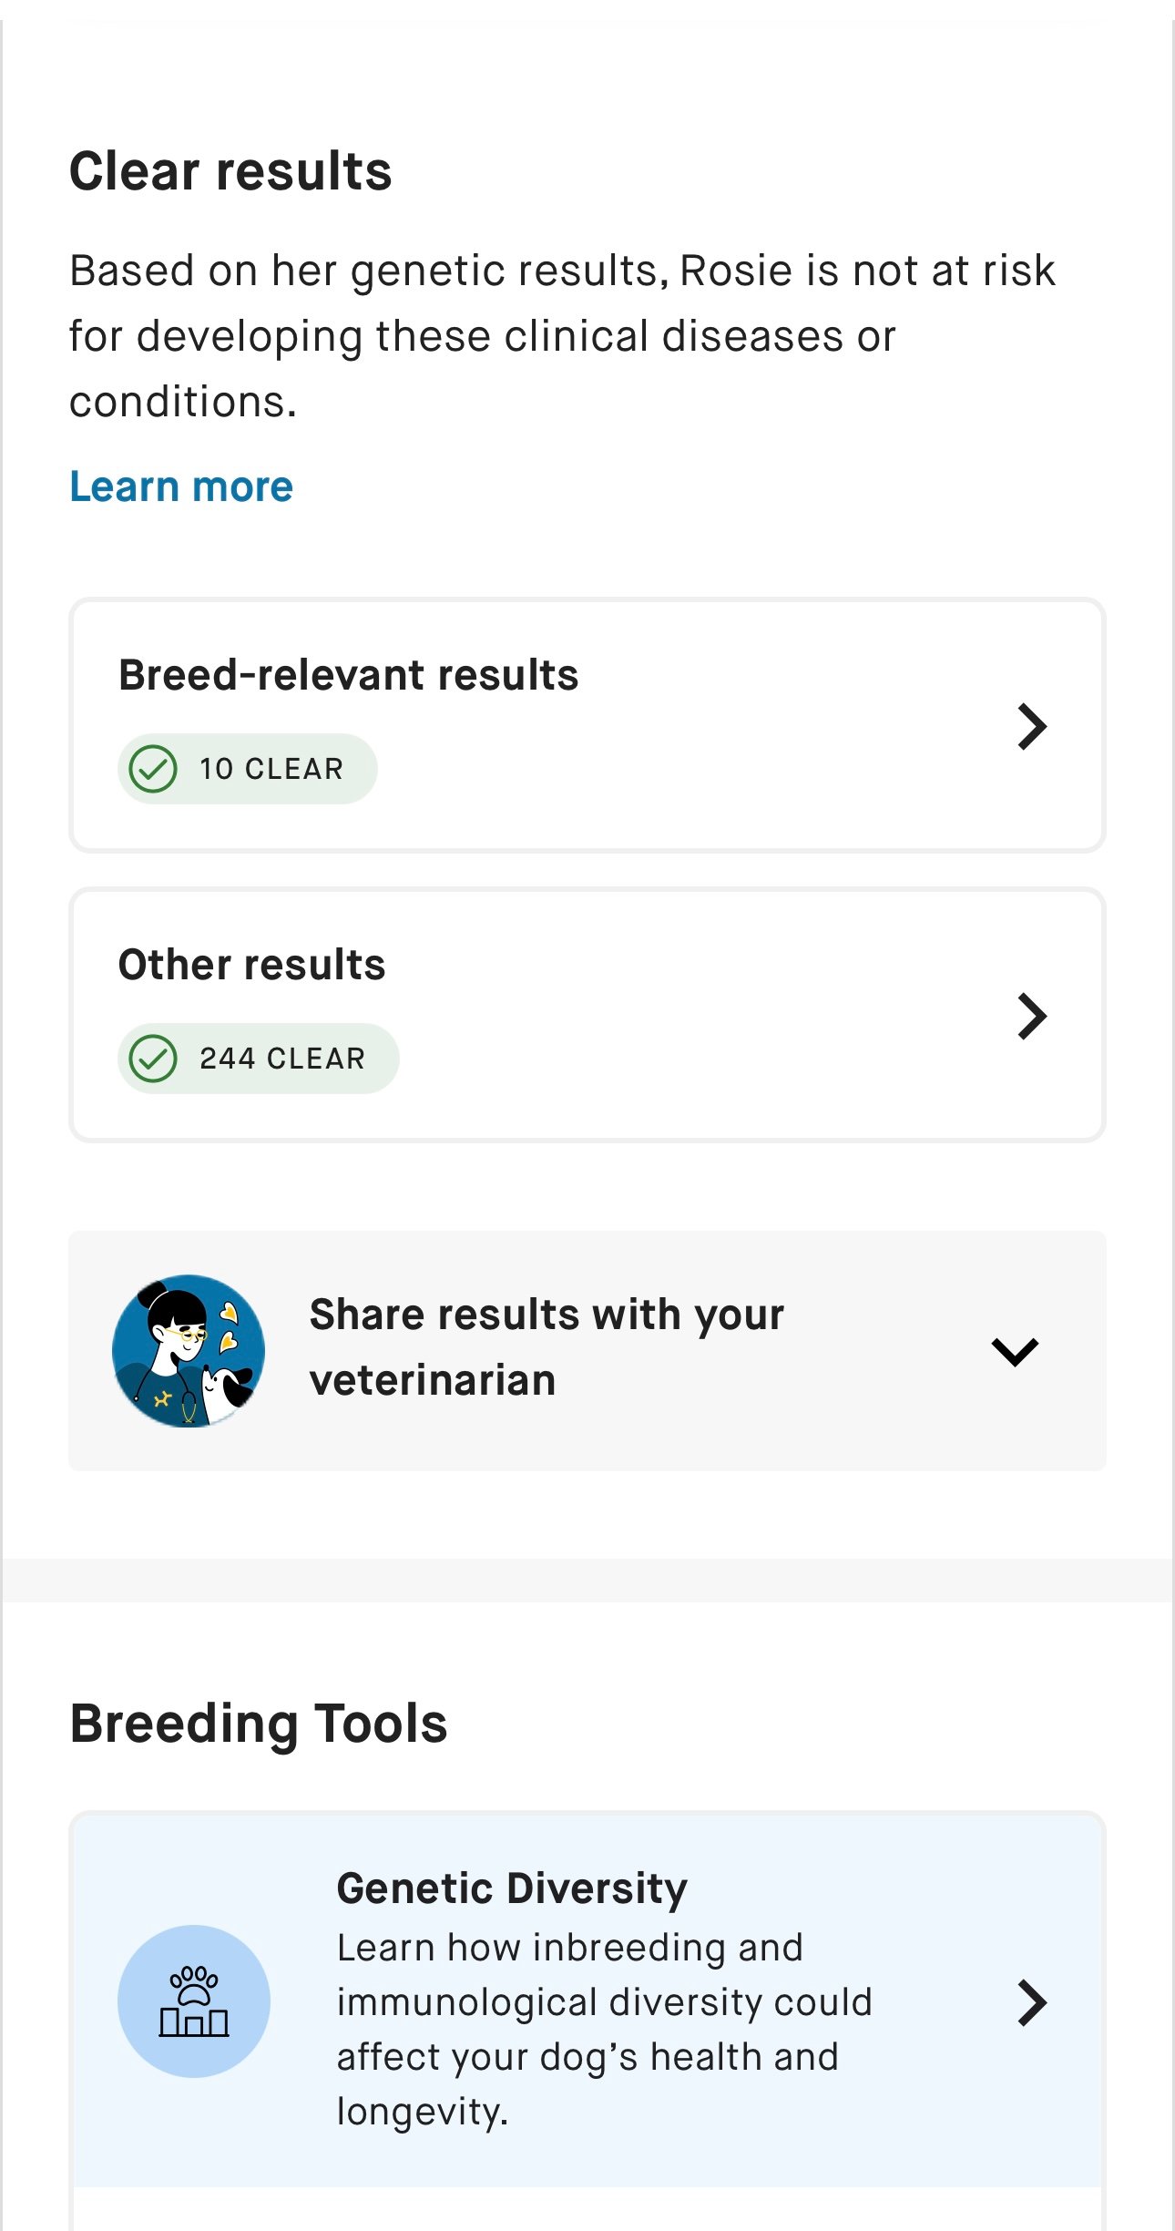Click the Learn more link

[x=181, y=487]
